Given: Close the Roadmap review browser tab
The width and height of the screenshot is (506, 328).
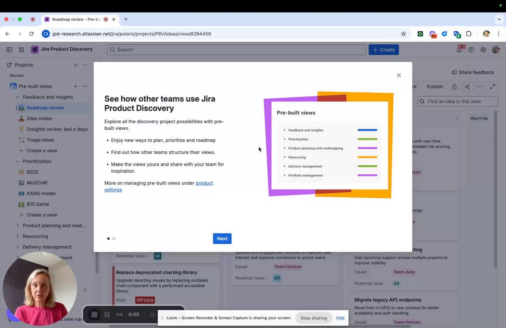Looking at the screenshot, I should (114, 19).
